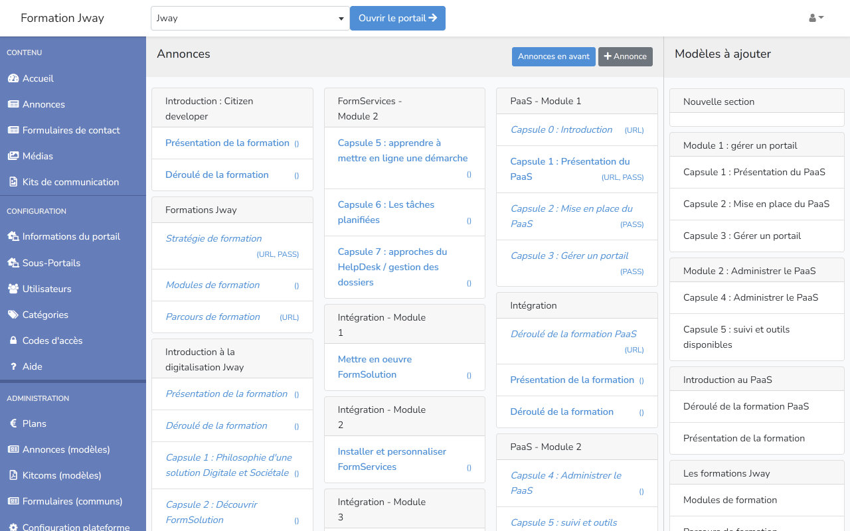Click the Annonce add button
Screen dimensions: 850x531
pyautogui.click(x=625, y=56)
